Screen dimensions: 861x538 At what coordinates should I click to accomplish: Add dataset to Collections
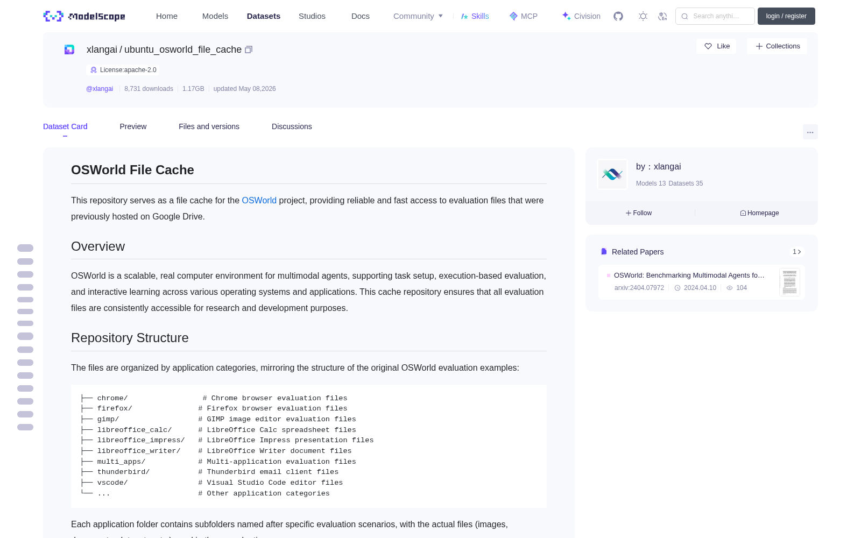777,46
